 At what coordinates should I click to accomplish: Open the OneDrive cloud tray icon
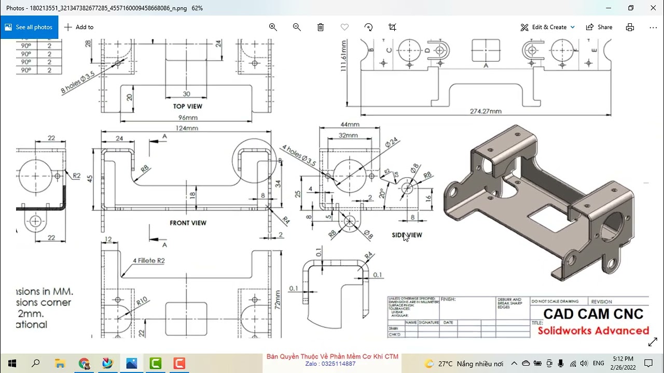click(x=526, y=364)
